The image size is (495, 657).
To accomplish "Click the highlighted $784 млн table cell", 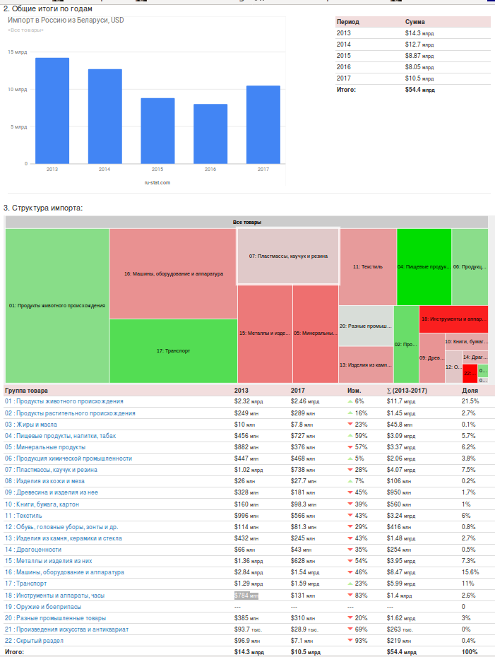I will 246,596.
